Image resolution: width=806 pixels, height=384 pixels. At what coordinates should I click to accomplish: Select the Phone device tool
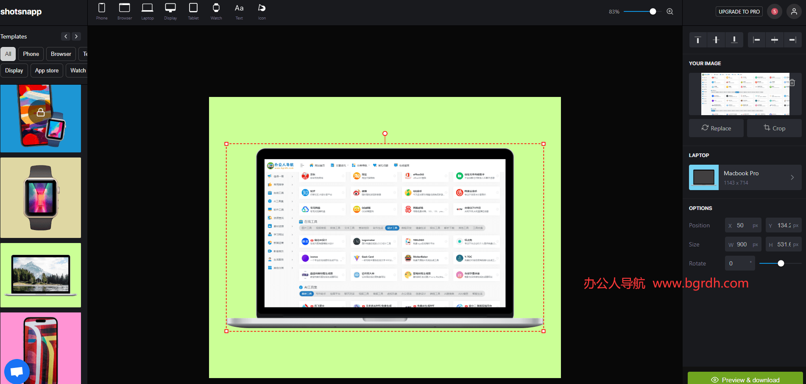pyautogui.click(x=102, y=11)
